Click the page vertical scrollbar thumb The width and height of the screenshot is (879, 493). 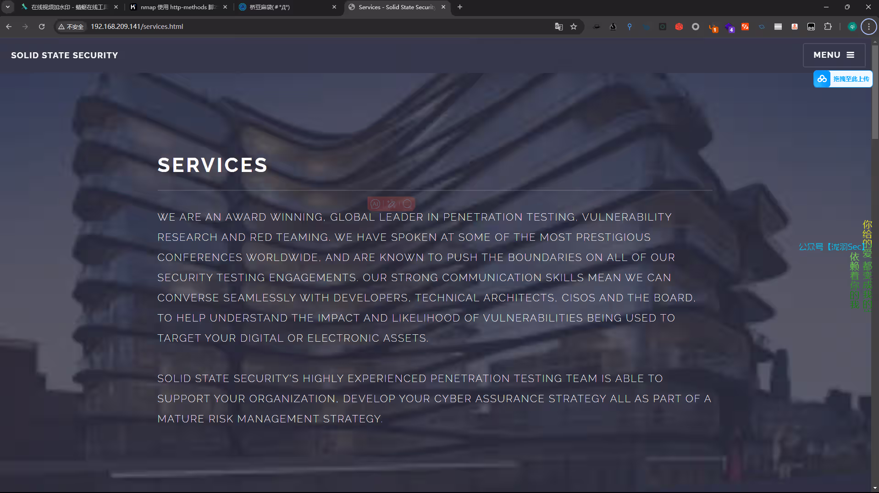(875, 92)
